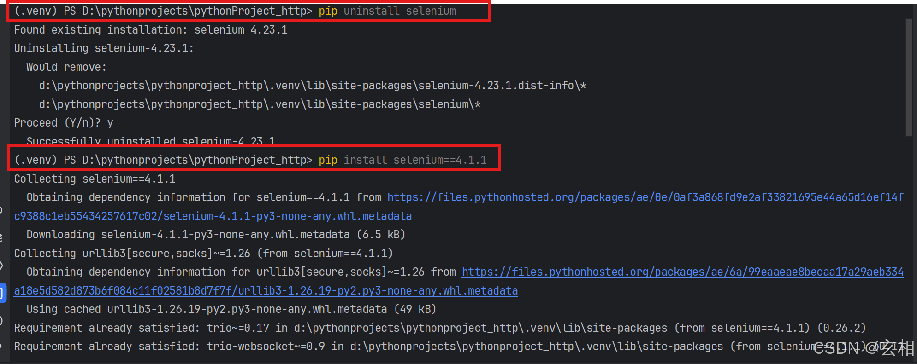Click the 'Proceed (Y/n)?' prompt line
Viewport: 917px width, 364px height.
click(63, 123)
